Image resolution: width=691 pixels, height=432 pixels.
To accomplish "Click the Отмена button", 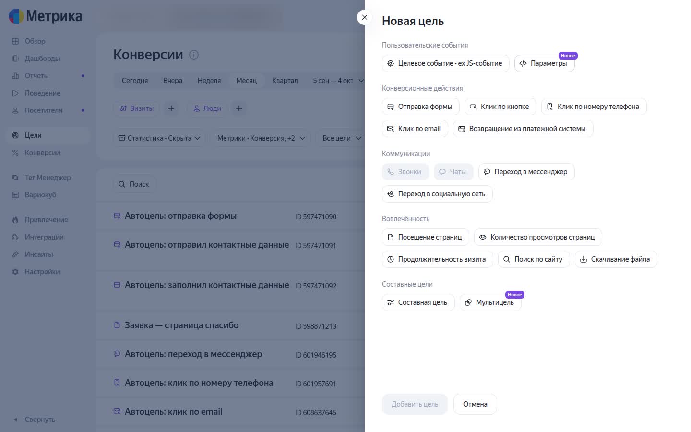I will coord(475,404).
